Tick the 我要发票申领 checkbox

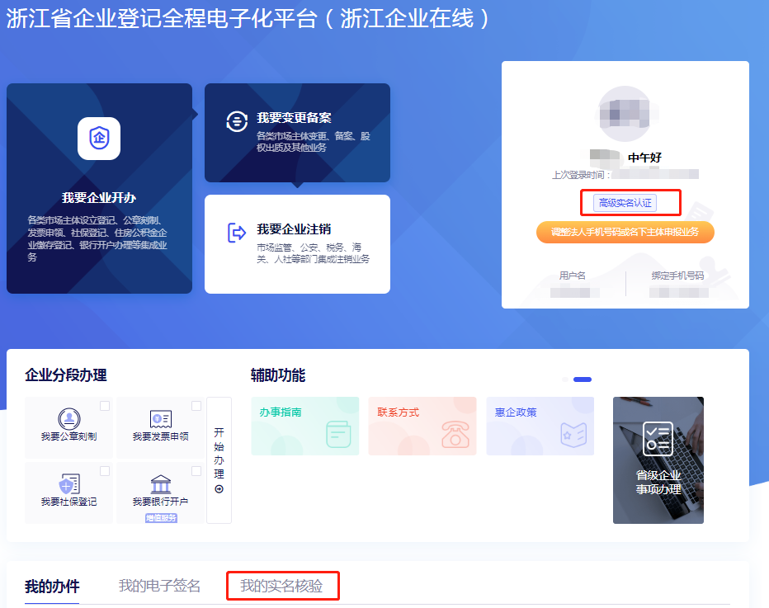(196, 406)
